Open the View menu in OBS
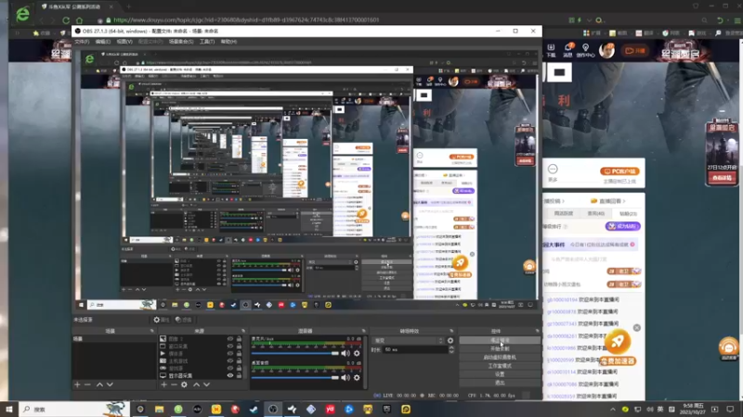743x417 pixels. pos(124,42)
